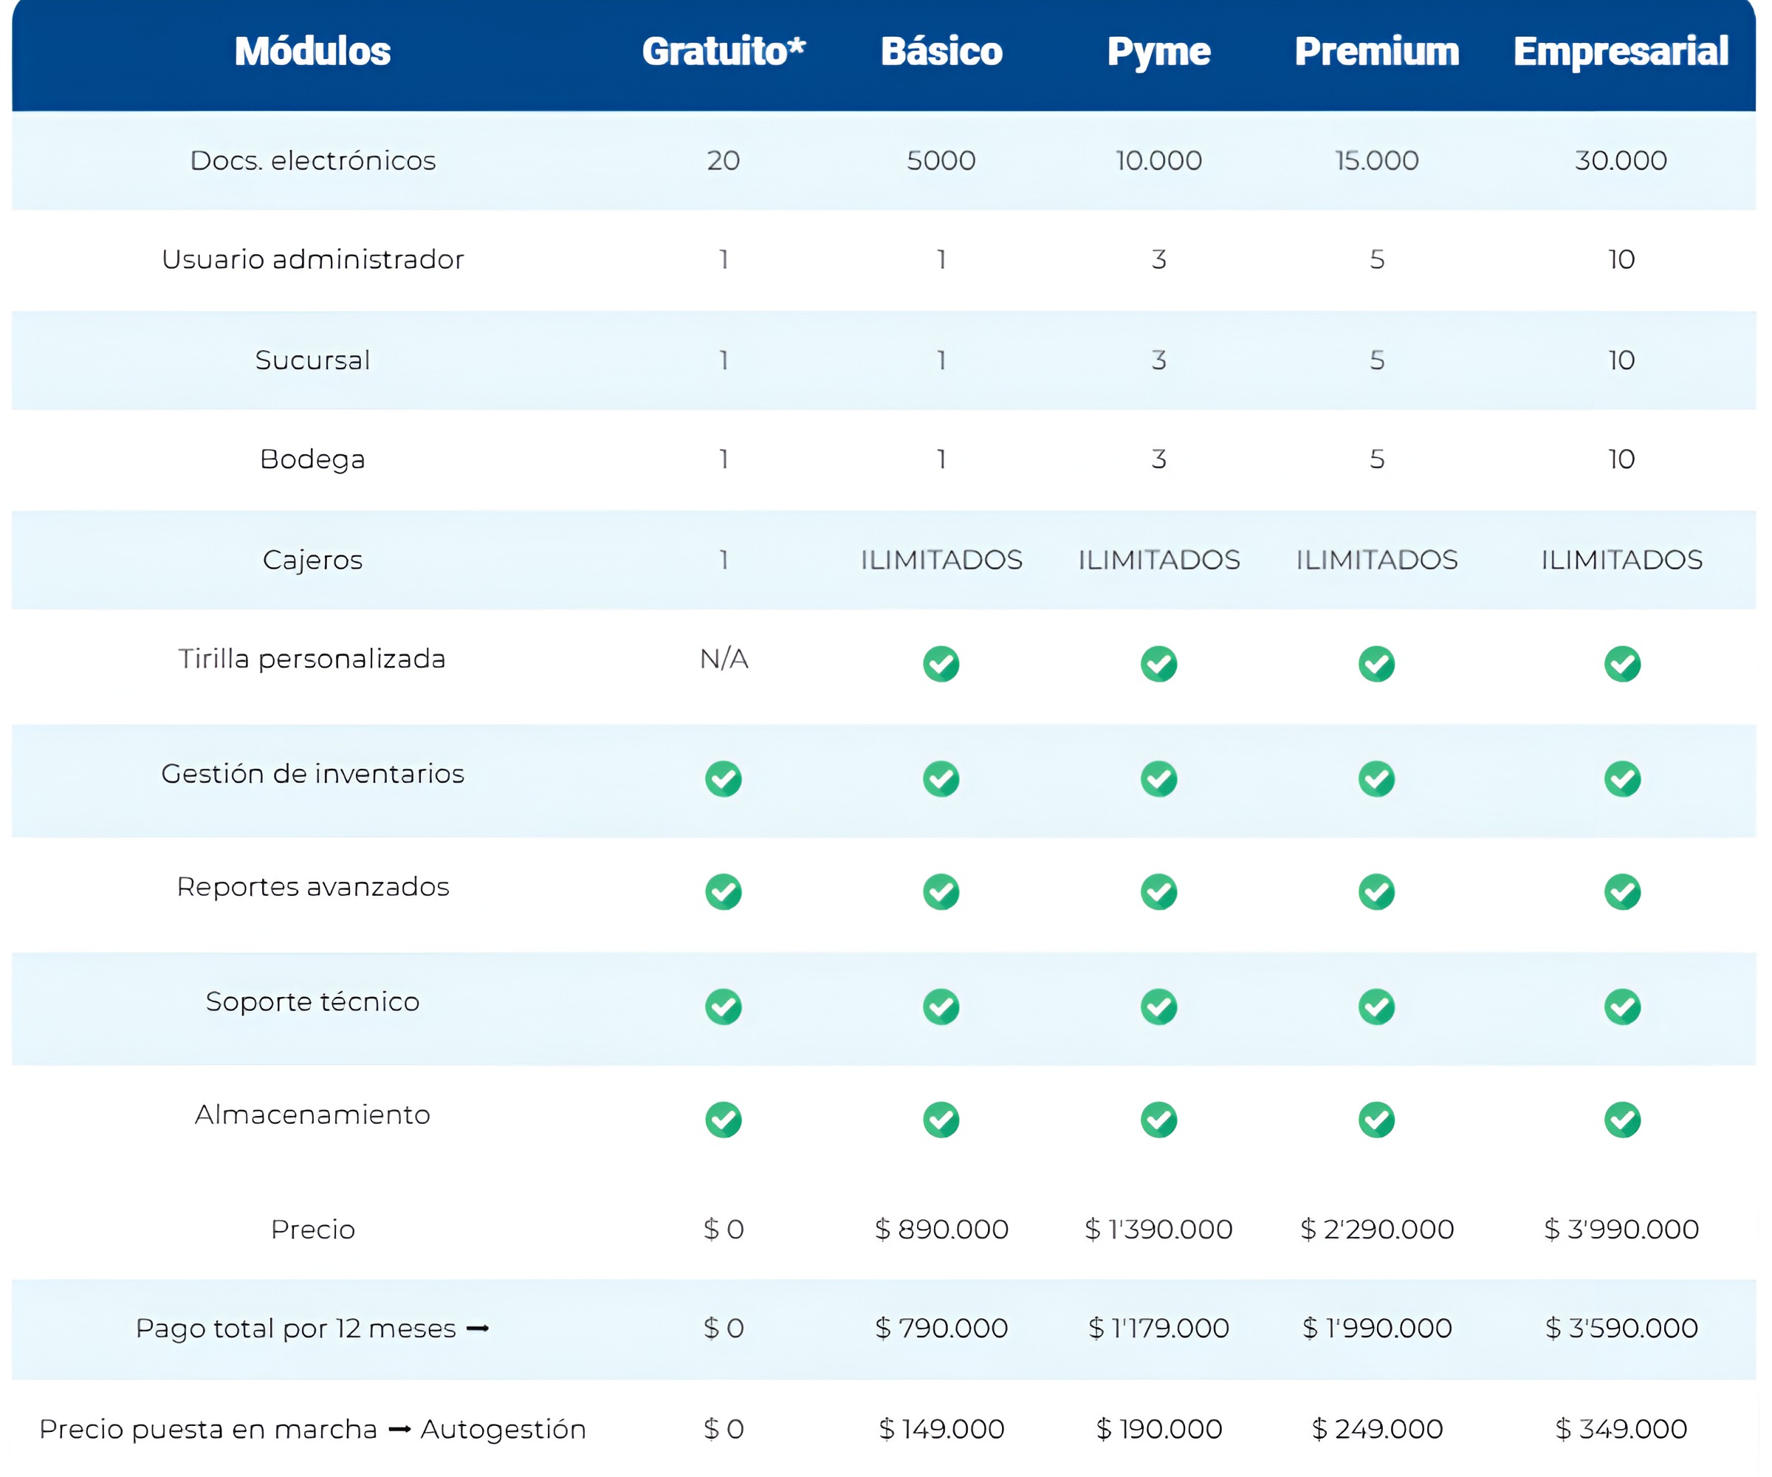
Task: Select the Premium plan column header
Action: (1376, 52)
